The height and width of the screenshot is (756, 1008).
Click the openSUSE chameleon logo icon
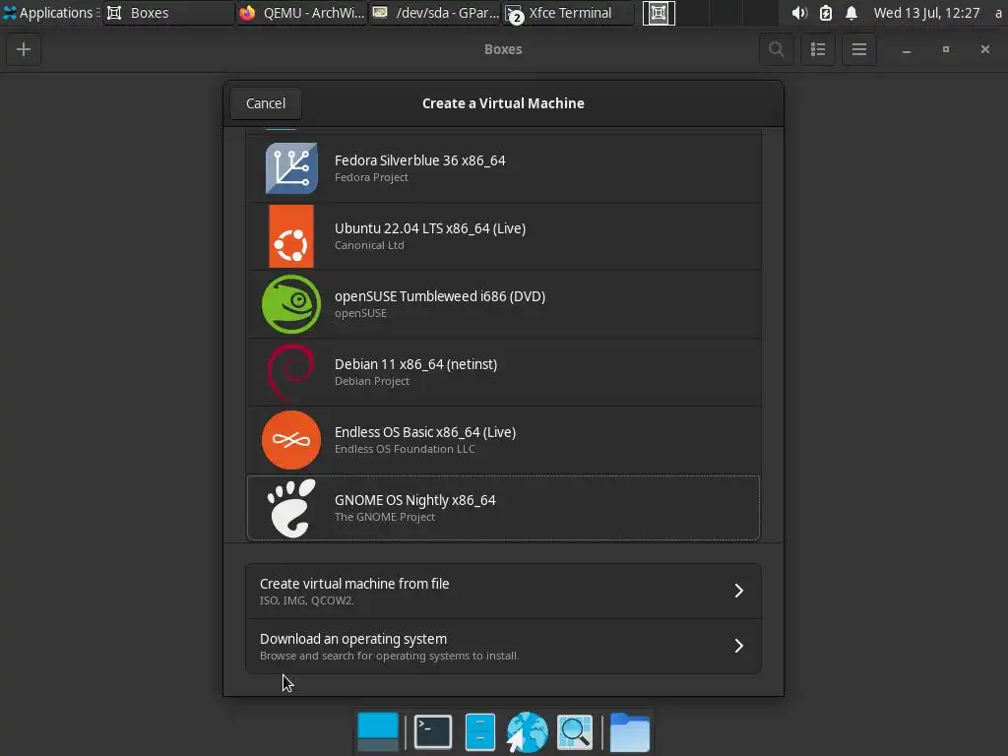pyautogui.click(x=291, y=304)
